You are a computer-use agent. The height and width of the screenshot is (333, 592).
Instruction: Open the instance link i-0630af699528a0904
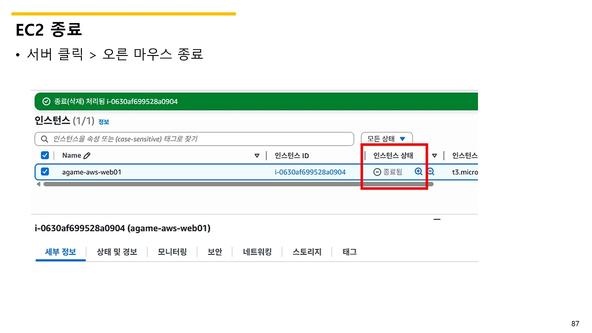310,171
